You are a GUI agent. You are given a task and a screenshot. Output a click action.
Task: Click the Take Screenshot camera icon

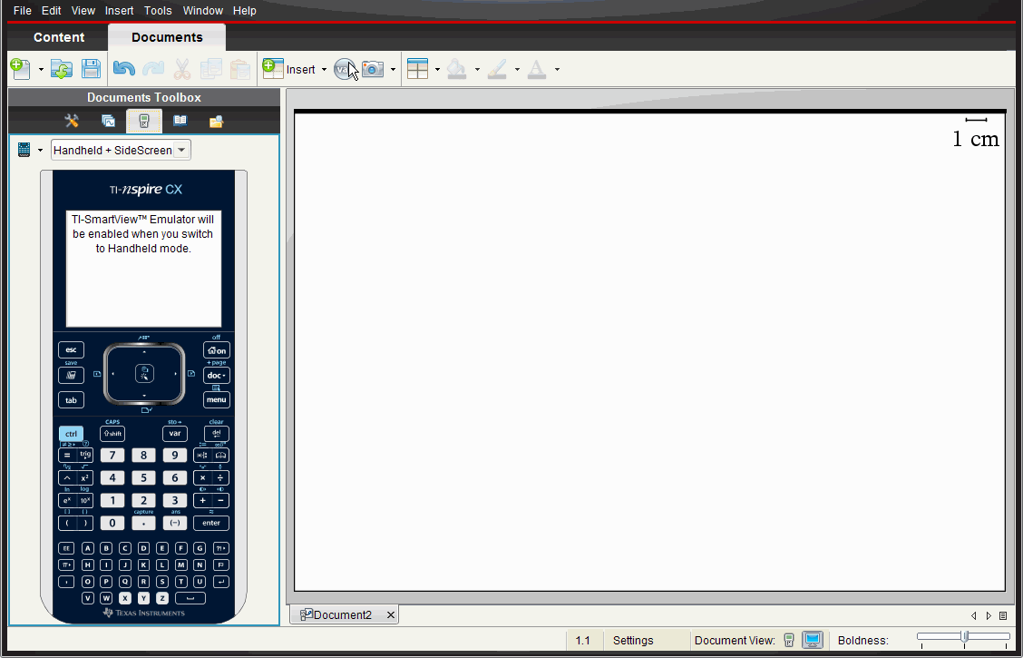(373, 69)
